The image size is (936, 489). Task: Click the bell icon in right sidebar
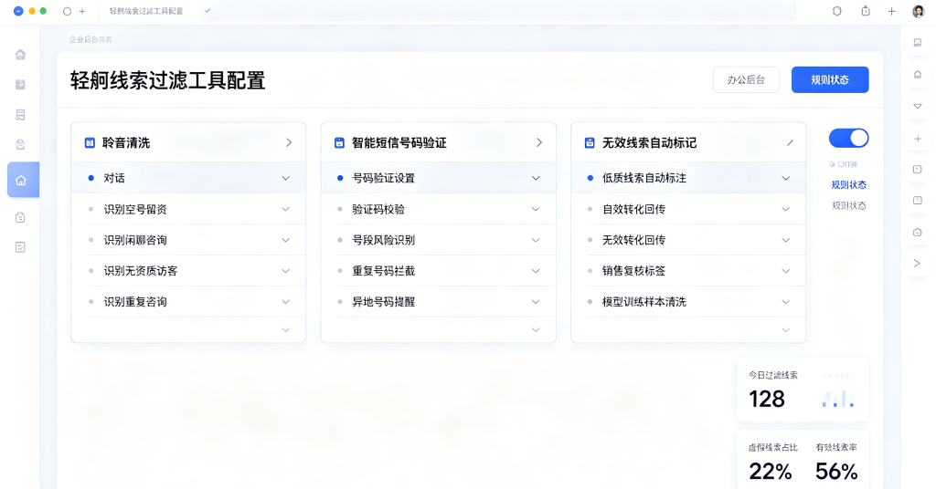[918, 75]
